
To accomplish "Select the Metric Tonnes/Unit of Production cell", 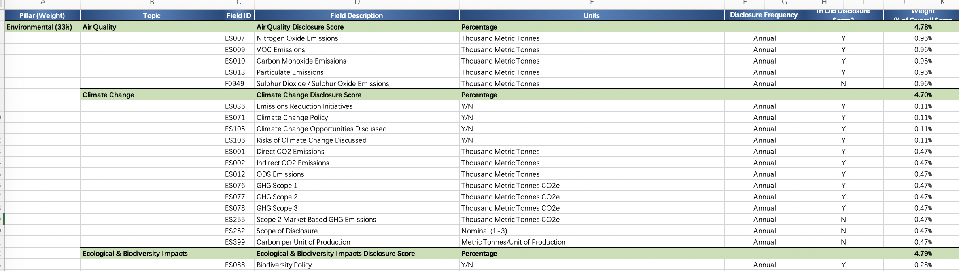I will (513, 242).
